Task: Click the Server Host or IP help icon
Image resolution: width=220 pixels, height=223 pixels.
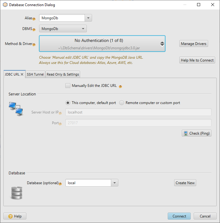Action: coord(60,113)
